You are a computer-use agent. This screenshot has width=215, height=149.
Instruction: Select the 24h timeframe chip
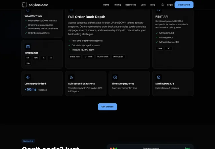28,63
